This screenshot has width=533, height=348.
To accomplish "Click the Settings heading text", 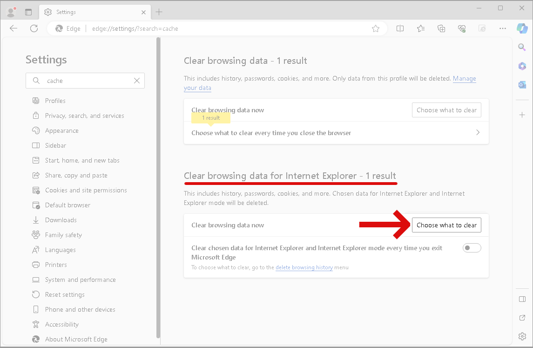I will (x=46, y=60).
